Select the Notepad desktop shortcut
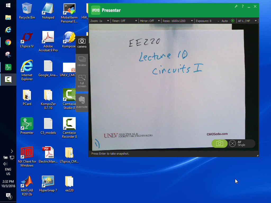Image resolution: width=271 pixels, height=203 pixels. click(48, 11)
